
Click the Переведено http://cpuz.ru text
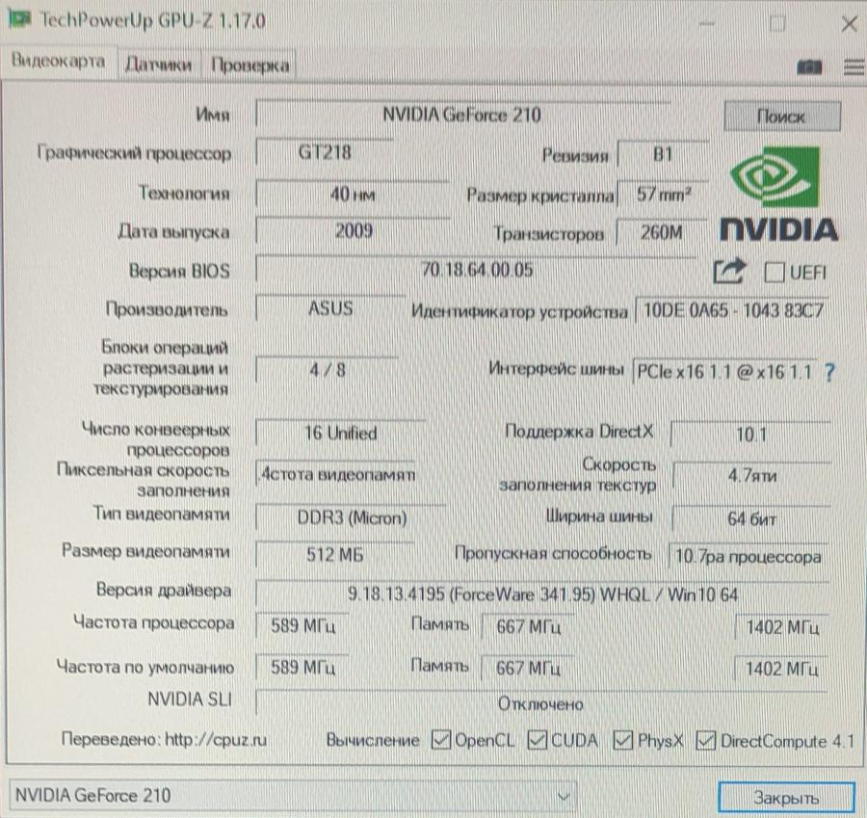[x=164, y=739]
